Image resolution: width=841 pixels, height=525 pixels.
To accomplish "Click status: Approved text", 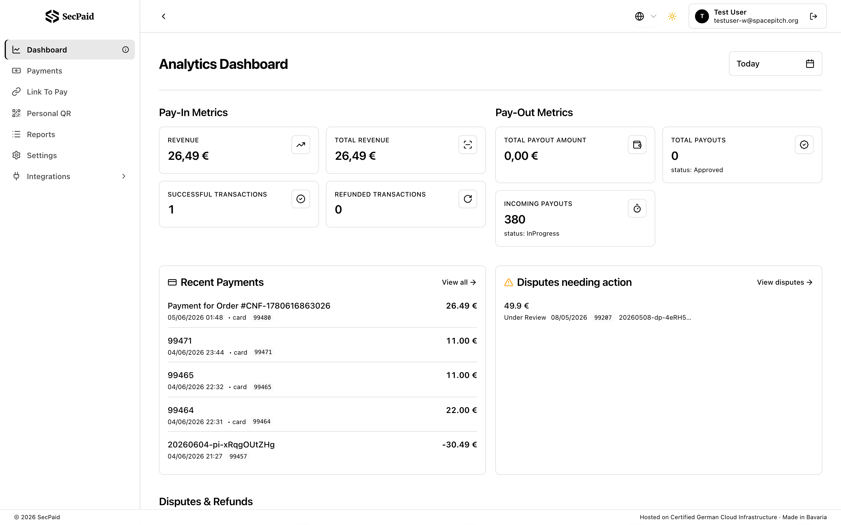I will point(697,170).
